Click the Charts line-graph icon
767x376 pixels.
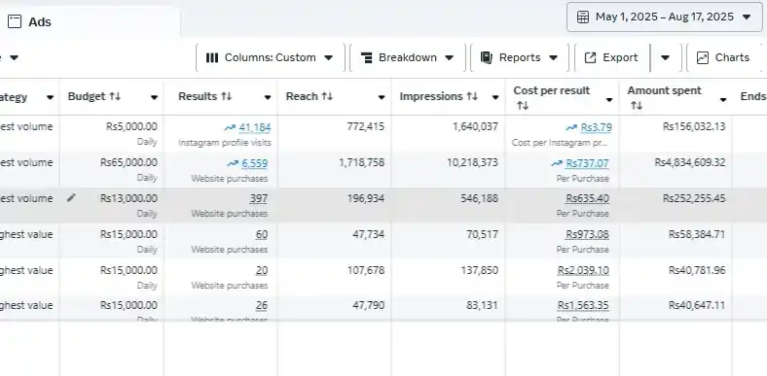coord(703,57)
